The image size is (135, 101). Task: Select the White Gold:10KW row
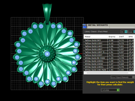(x=109, y=64)
